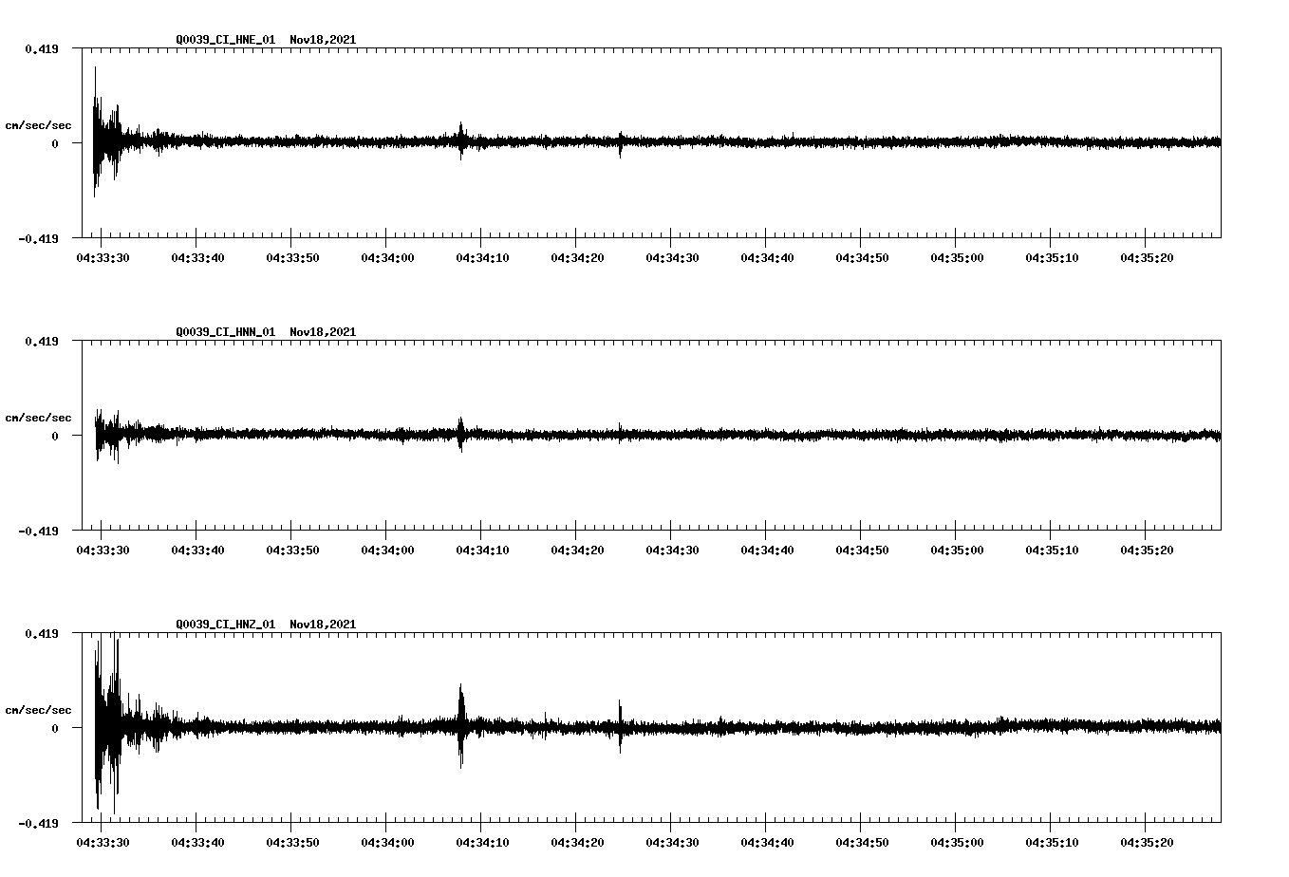This screenshot has height=877, width=1289.
Task: Click the HNE plot's 0.419 upper axis value
Action: (x=41, y=48)
